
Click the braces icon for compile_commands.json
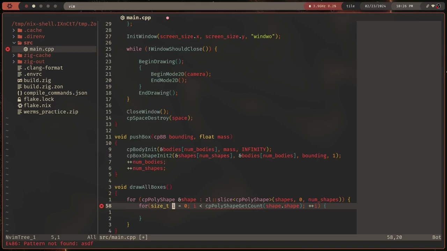(20, 93)
